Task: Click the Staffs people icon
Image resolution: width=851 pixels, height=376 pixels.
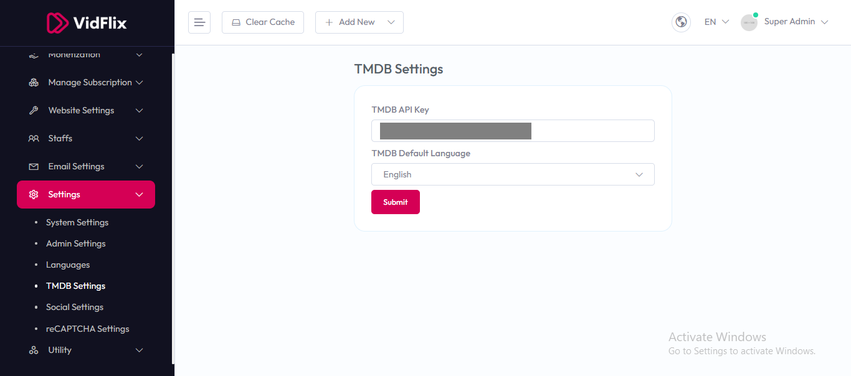Action: (x=34, y=139)
